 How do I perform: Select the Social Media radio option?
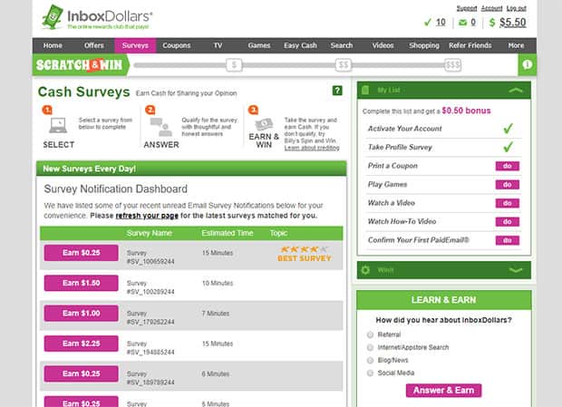pos(370,373)
